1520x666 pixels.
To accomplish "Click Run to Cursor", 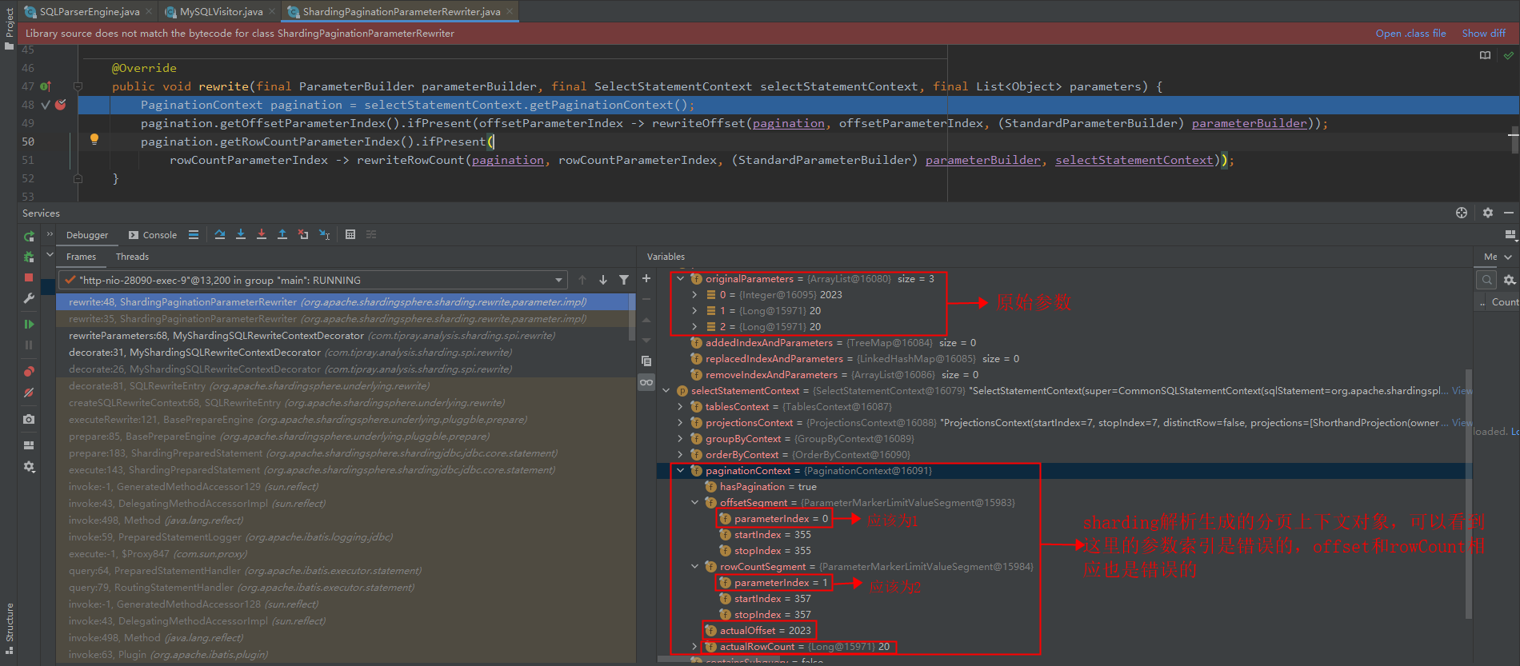I will coord(324,234).
